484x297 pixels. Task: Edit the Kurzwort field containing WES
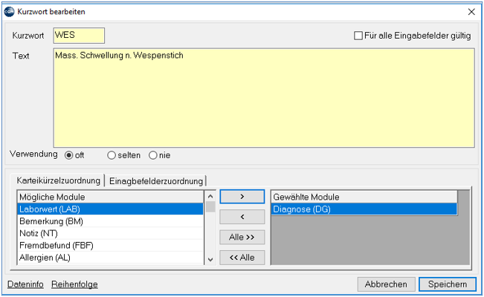[79, 36]
